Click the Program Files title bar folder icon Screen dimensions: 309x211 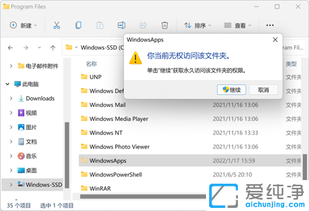coord(6,7)
